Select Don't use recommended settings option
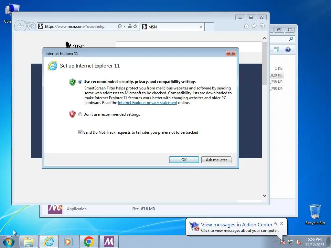The height and width of the screenshot is (248, 331). pos(80,114)
